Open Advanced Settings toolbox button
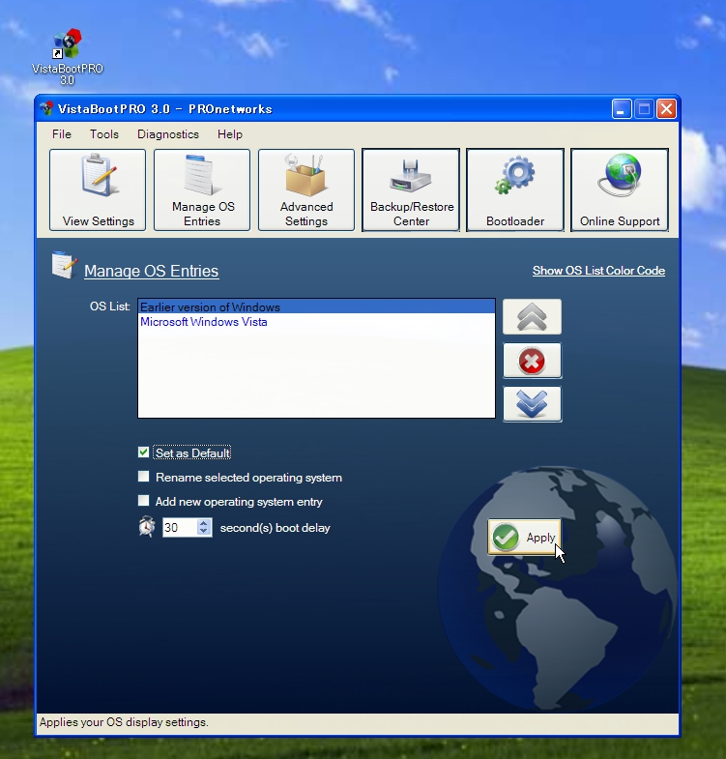The width and height of the screenshot is (726, 759). (306, 190)
